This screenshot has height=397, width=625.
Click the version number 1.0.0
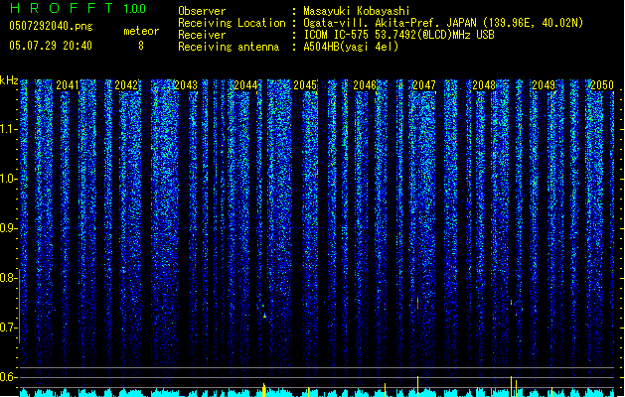pos(135,8)
